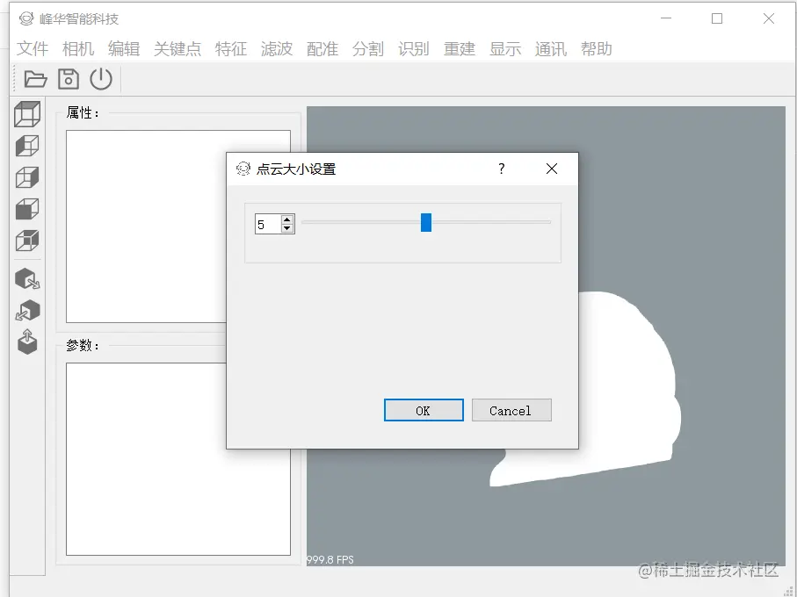The width and height of the screenshot is (797, 597).
Task: Open the 关键点 menu
Action: [178, 49]
